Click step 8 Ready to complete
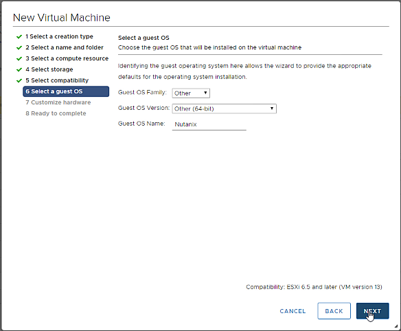Image resolution: width=401 pixels, height=331 pixels. click(56, 113)
